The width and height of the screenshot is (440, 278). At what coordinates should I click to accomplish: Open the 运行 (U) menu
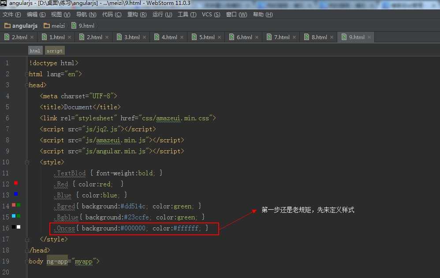162,15
